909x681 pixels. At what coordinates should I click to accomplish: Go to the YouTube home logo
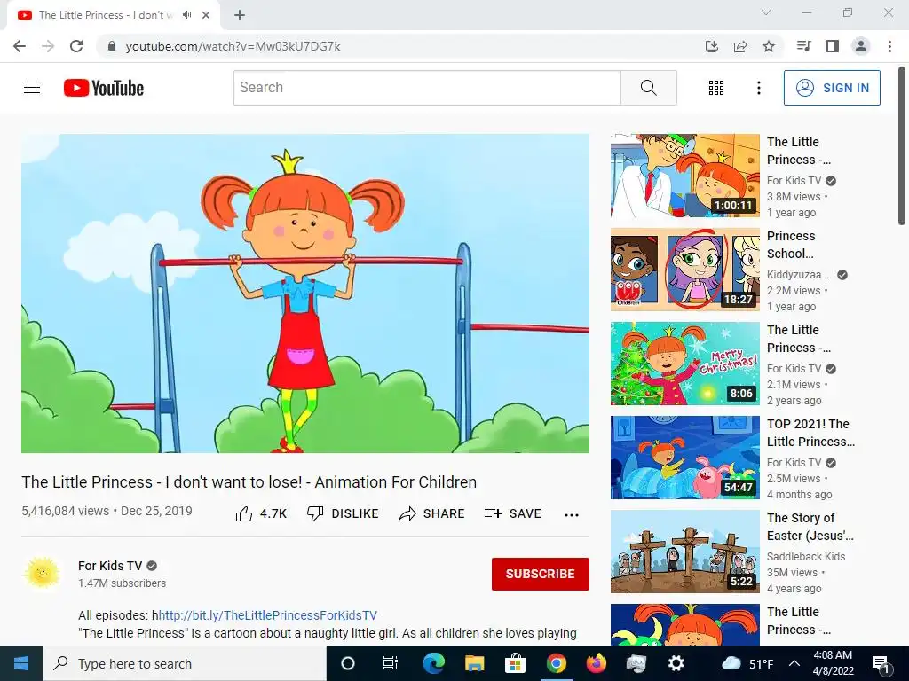click(104, 88)
